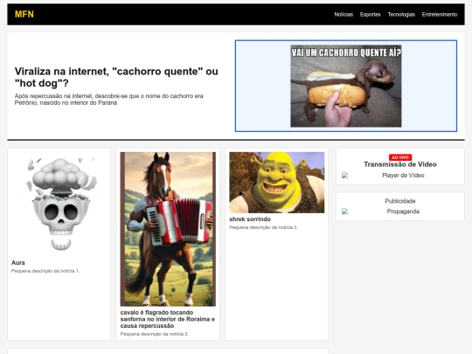Click the 'Aura' news title
Image resolution: width=472 pixels, height=354 pixels.
pos(18,262)
